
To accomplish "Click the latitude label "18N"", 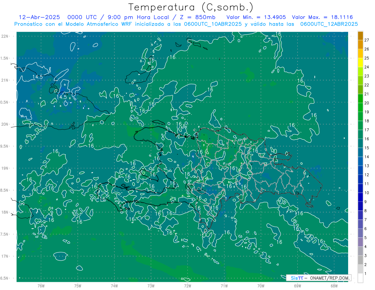I will click(x=4, y=212).
